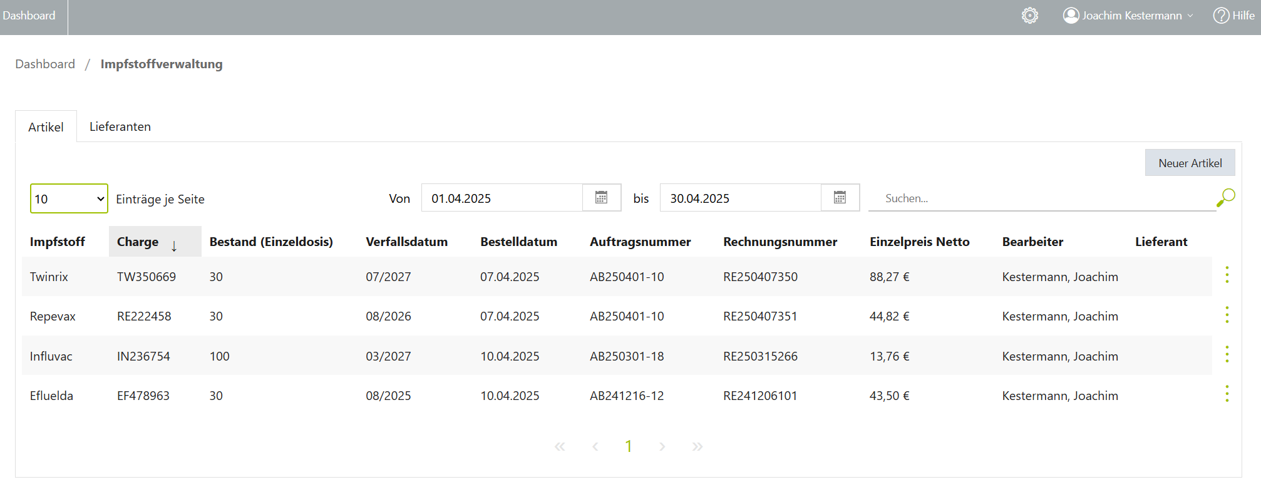Sort by Charge column header
Screen dimensions: 1261x482
pyautogui.click(x=138, y=242)
